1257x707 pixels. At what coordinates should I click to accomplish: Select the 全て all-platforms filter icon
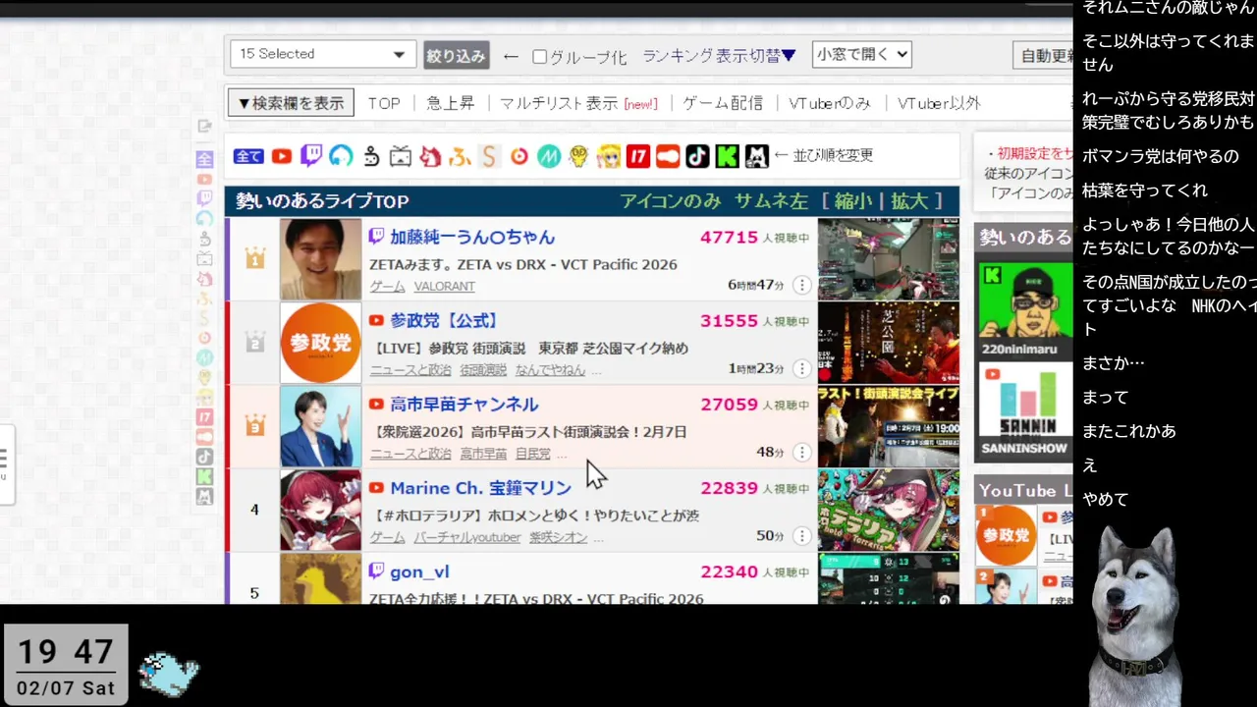tap(248, 156)
